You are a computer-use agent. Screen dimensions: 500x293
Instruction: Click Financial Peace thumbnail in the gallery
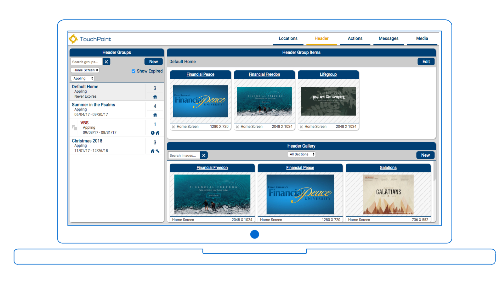click(x=300, y=194)
